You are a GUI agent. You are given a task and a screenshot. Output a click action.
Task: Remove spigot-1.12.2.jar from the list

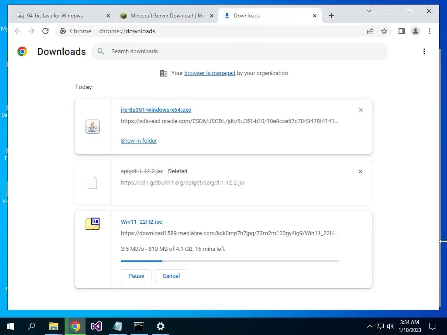(360, 171)
